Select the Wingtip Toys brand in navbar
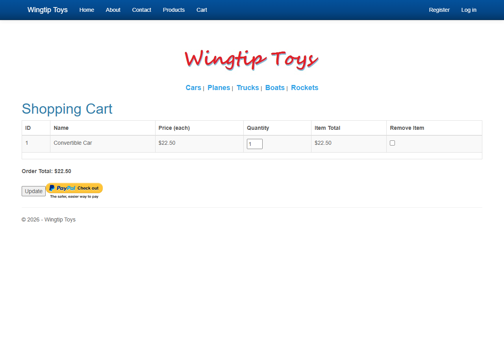 47,10
